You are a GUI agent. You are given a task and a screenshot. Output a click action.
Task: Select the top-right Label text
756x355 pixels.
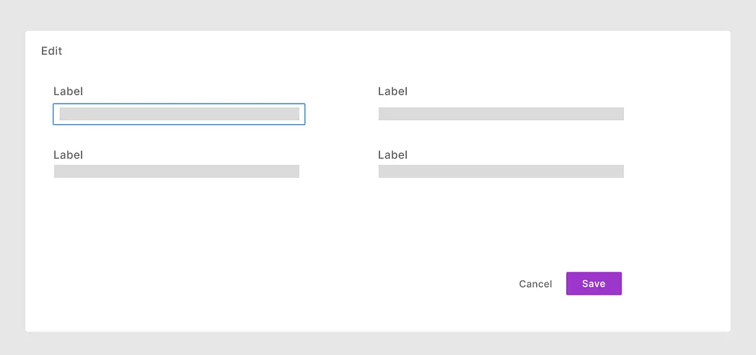(x=392, y=91)
